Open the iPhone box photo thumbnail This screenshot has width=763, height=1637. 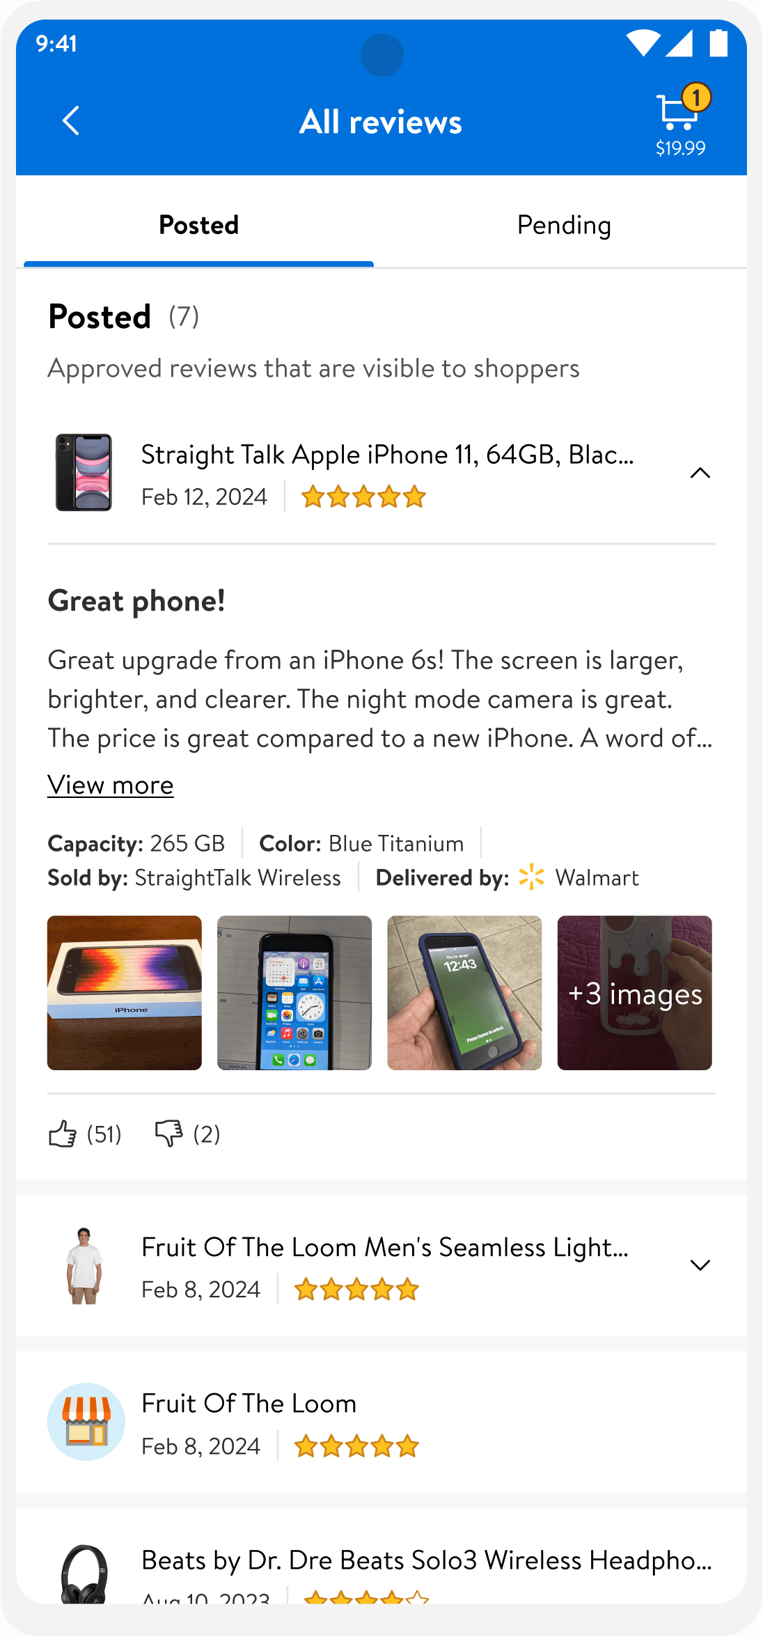pos(125,993)
